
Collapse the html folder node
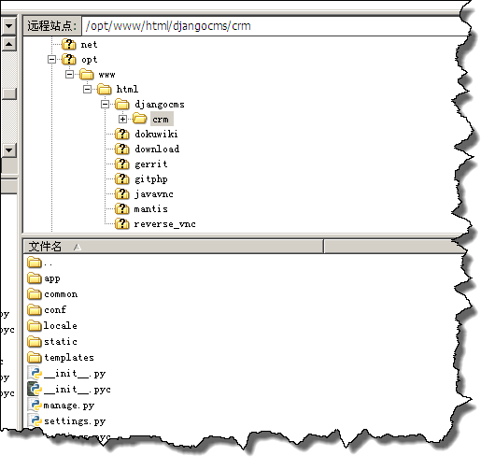pyautogui.click(x=88, y=90)
